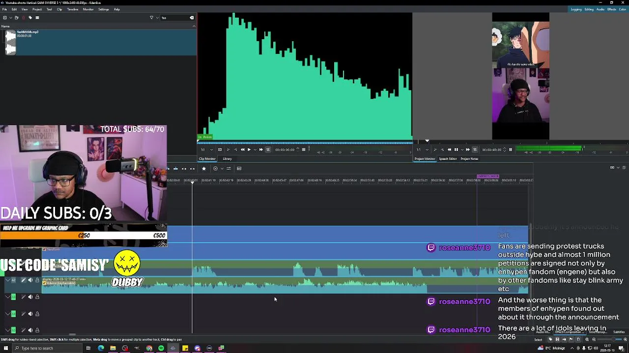Click Set Zone In in Clip Monitor
This screenshot has width=629, height=353.
tap(228, 150)
